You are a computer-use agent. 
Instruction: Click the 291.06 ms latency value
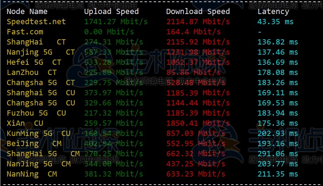click(278, 154)
